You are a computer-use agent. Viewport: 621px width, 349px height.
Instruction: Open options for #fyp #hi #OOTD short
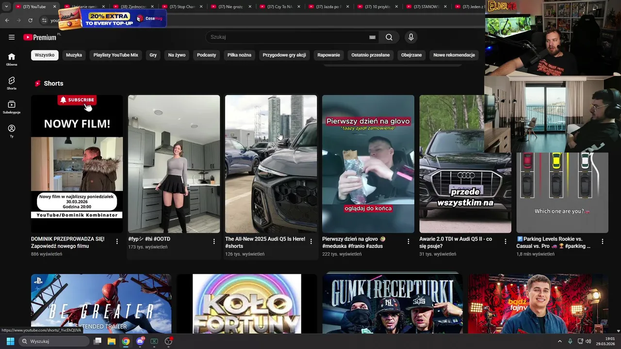coord(214,241)
